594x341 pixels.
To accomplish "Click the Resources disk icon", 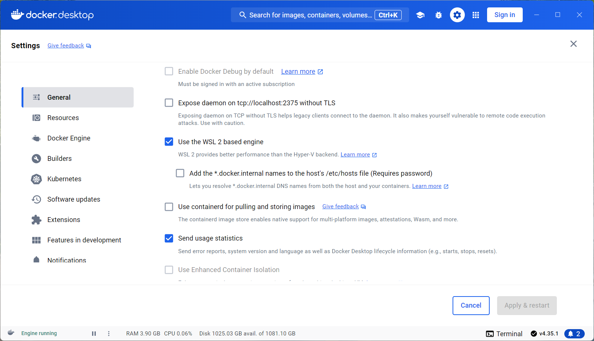I will click(36, 117).
